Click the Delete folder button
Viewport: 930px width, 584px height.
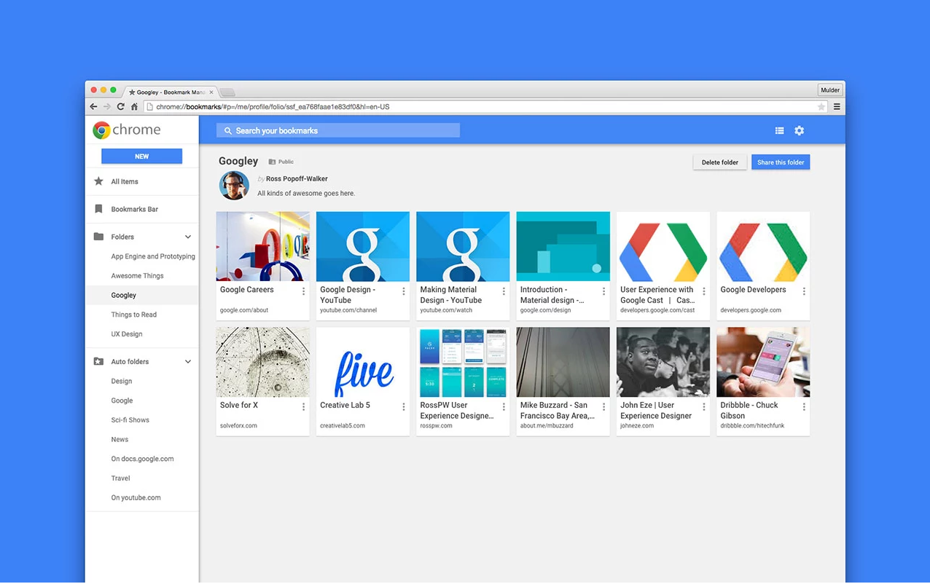coord(719,162)
